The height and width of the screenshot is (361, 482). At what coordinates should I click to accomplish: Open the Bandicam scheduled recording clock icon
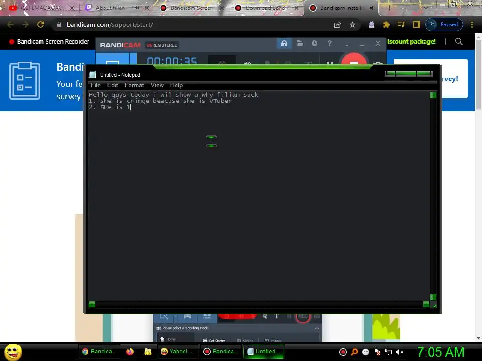(314, 43)
